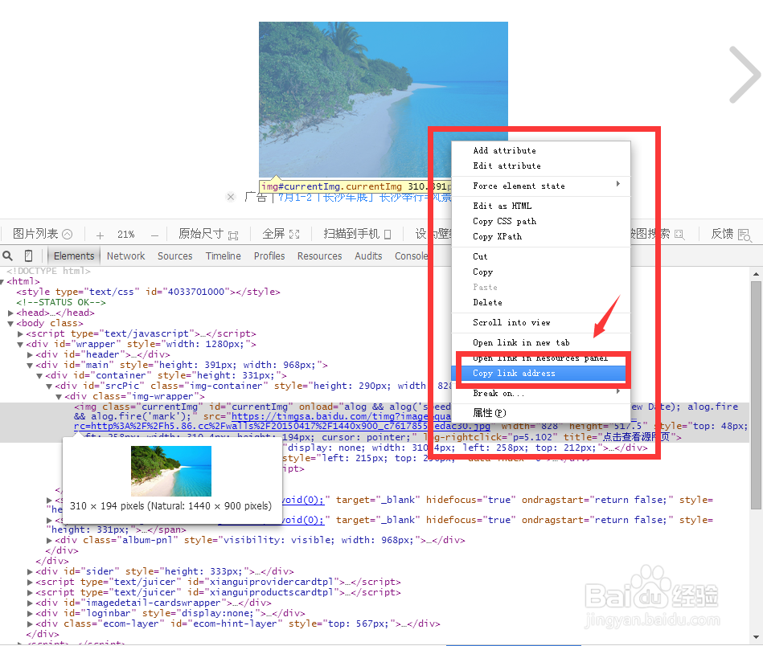The height and width of the screenshot is (646, 763).
Task: Choose Delete in context menu
Action: pyautogui.click(x=541, y=303)
